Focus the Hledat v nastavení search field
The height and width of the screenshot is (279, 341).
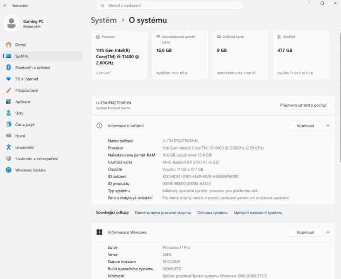click(170, 6)
